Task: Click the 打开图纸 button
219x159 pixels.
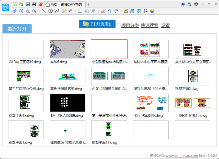Action: [97, 24]
